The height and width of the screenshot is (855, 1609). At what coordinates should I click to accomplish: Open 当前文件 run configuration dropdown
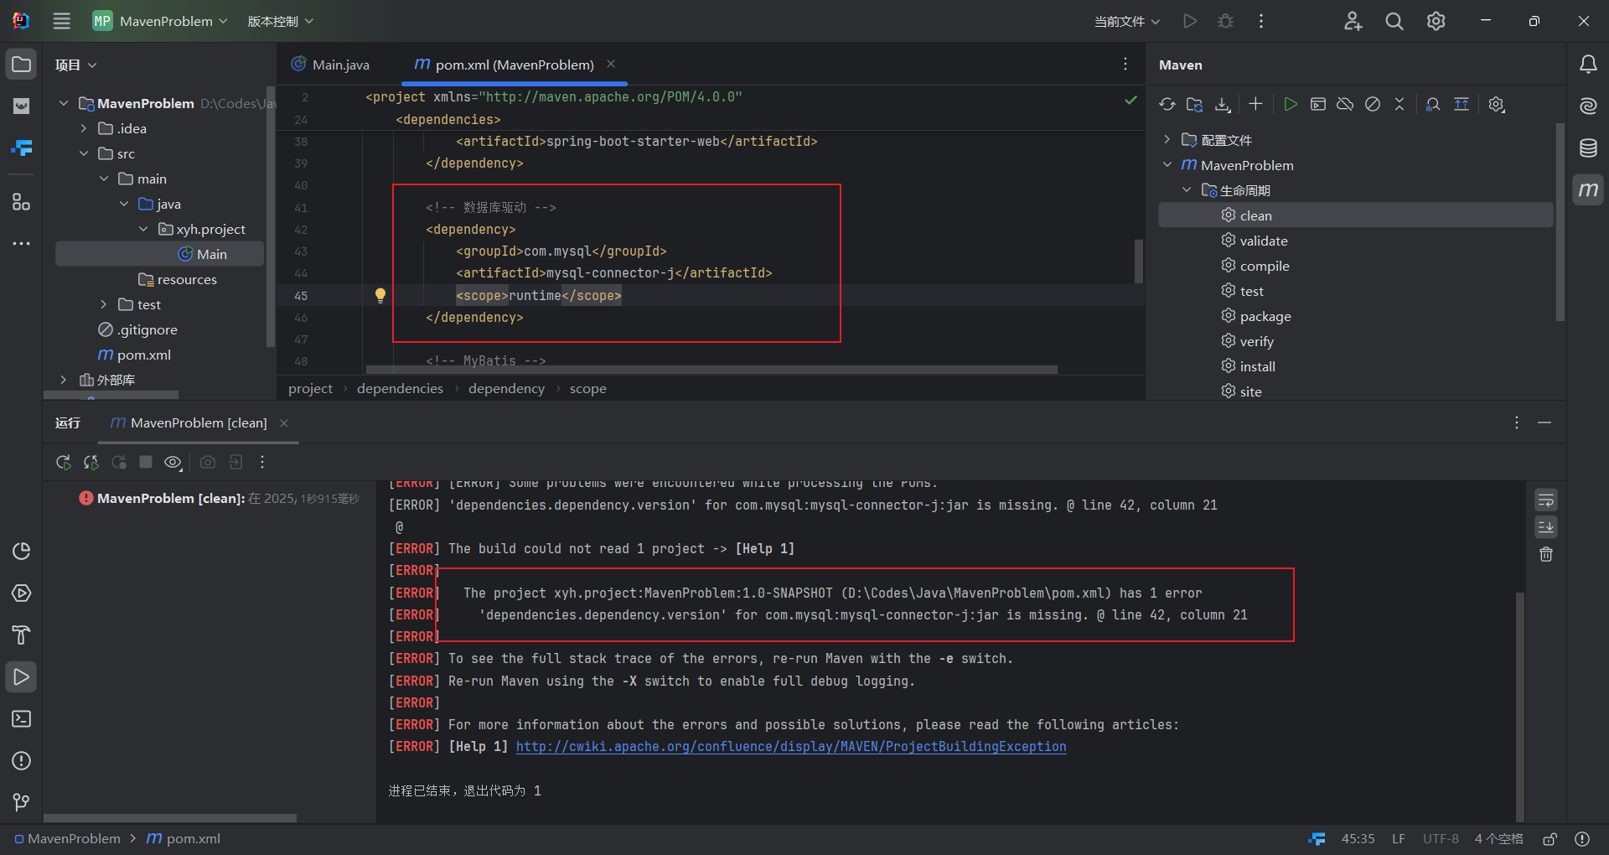pos(1127,21)
